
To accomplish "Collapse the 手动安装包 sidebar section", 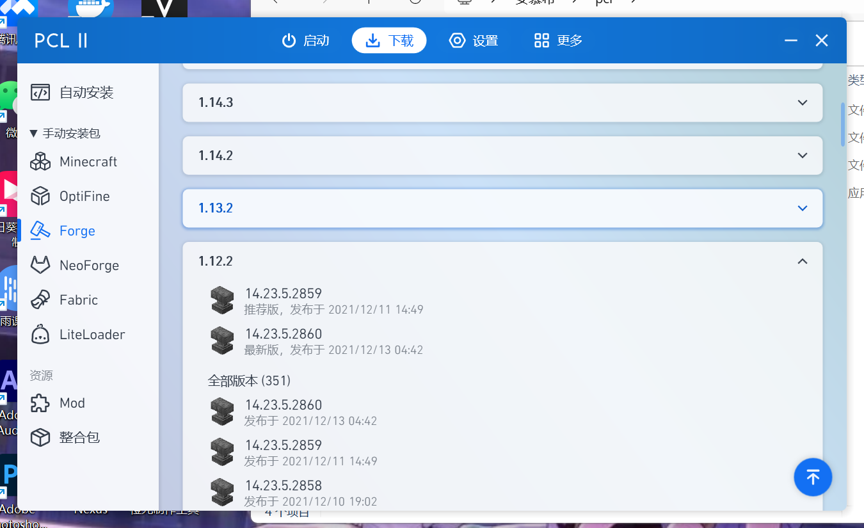I will (65, 134).
